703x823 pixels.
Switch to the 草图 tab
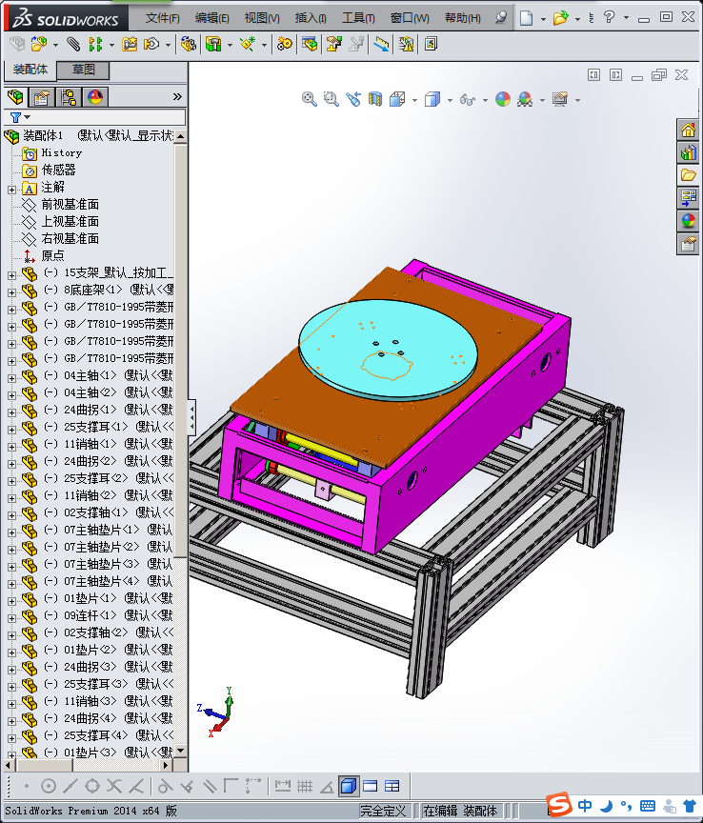pos(83,70)
